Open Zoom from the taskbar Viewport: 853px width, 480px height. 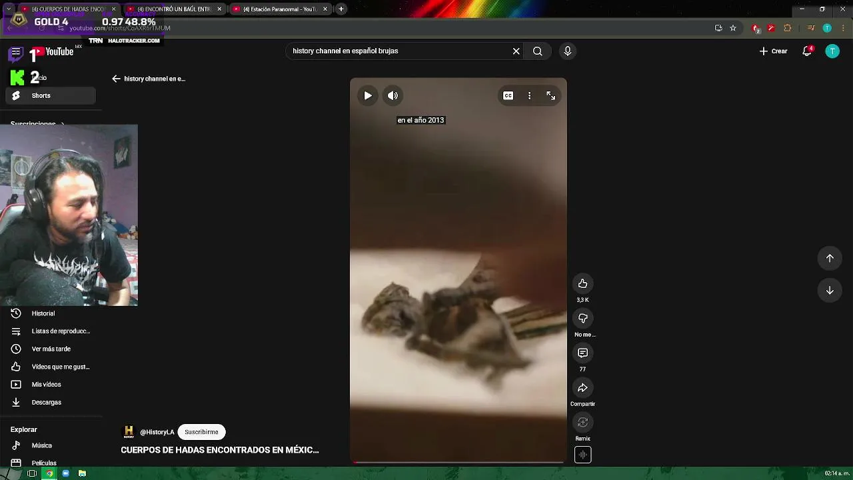point(65,473)
